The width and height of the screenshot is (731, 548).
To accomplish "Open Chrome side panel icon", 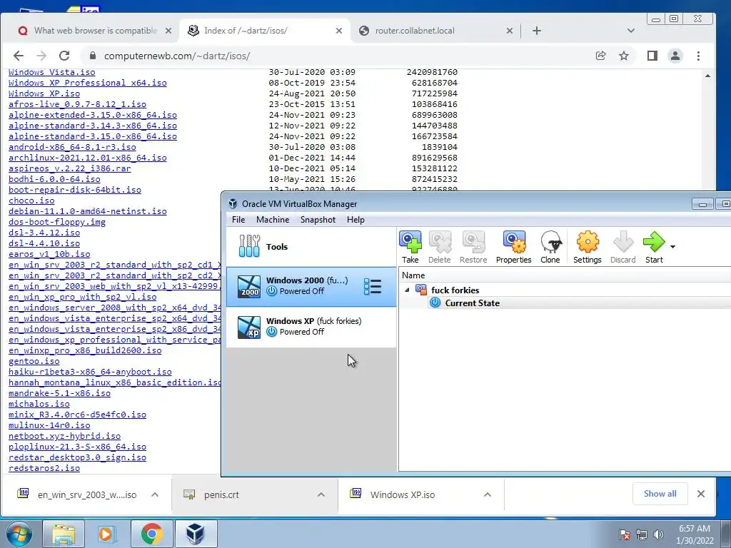I will 652,56.
